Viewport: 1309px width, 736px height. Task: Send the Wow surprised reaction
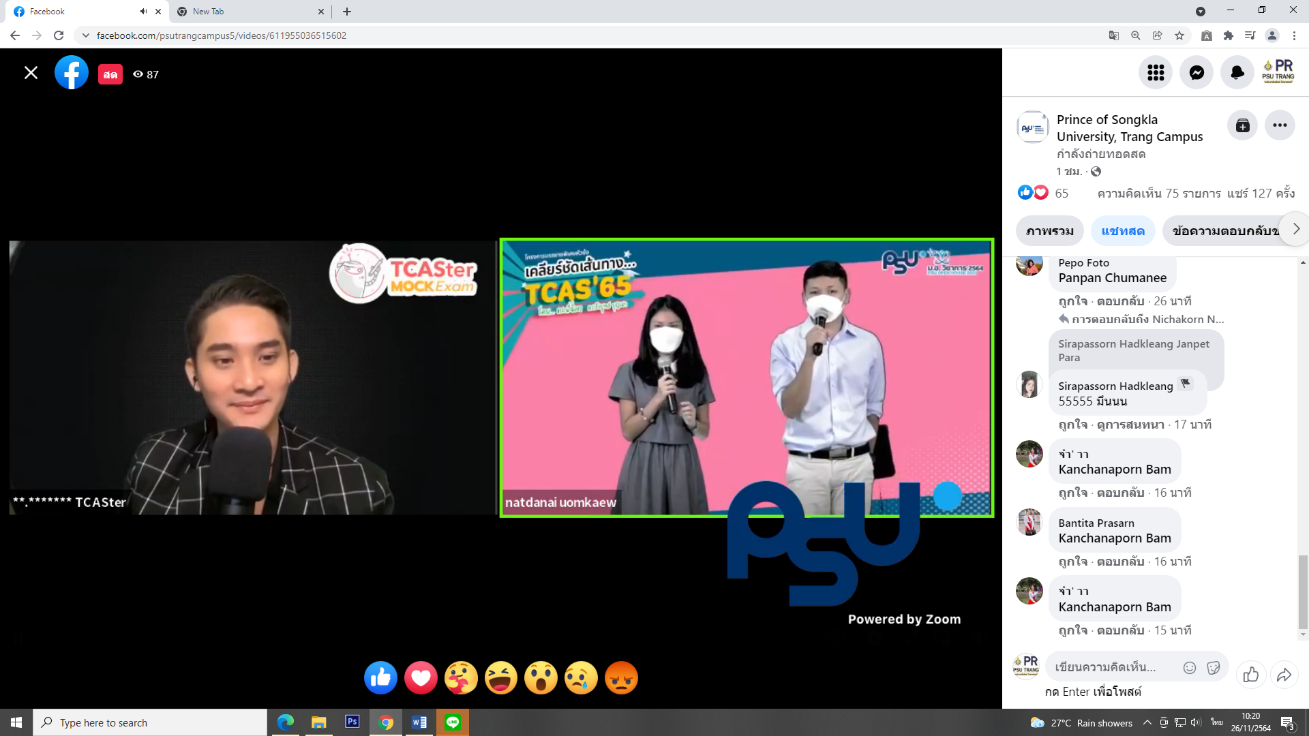541,678
